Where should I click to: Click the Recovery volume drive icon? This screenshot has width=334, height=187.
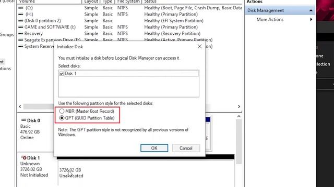tap(21, 33)
